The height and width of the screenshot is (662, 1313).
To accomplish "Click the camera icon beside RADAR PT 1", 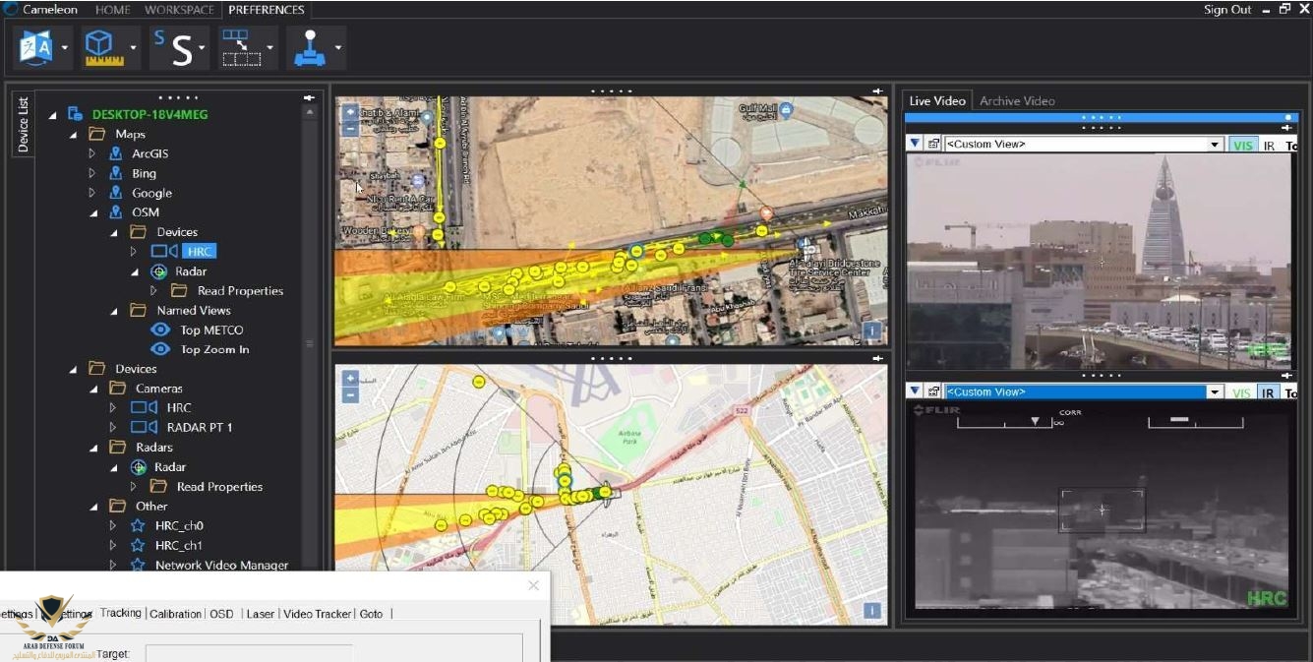I will point(145,427).
